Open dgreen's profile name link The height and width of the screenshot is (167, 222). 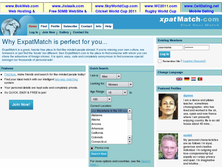pyautogui.click(x=188, y=95)
